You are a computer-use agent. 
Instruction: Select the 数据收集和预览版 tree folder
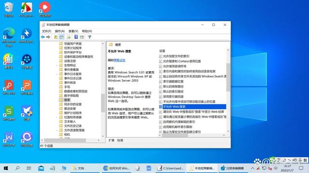pyautogui.click(x=76, y=91)
